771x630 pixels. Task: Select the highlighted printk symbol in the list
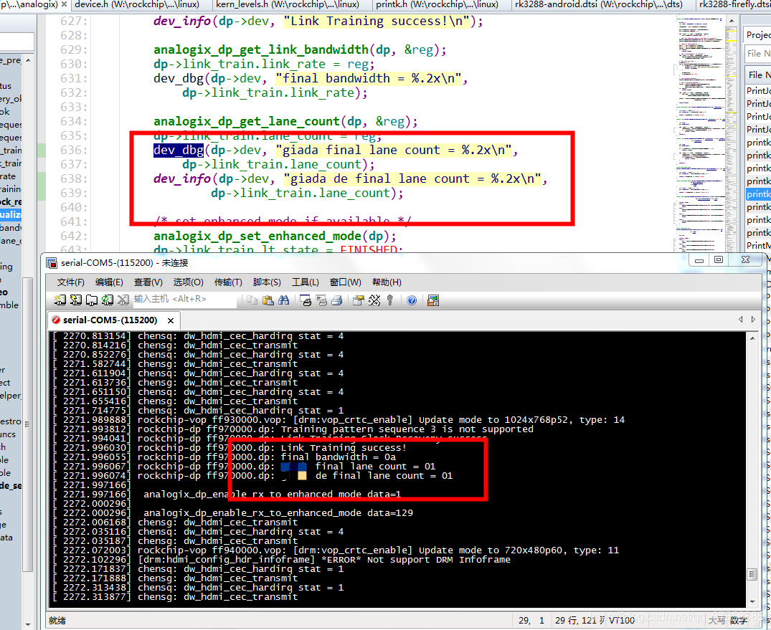pos(758,194)
